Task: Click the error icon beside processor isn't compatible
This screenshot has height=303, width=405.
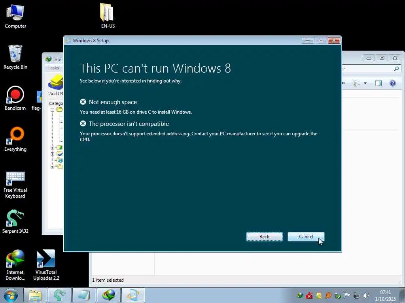Action: (83, 123)
